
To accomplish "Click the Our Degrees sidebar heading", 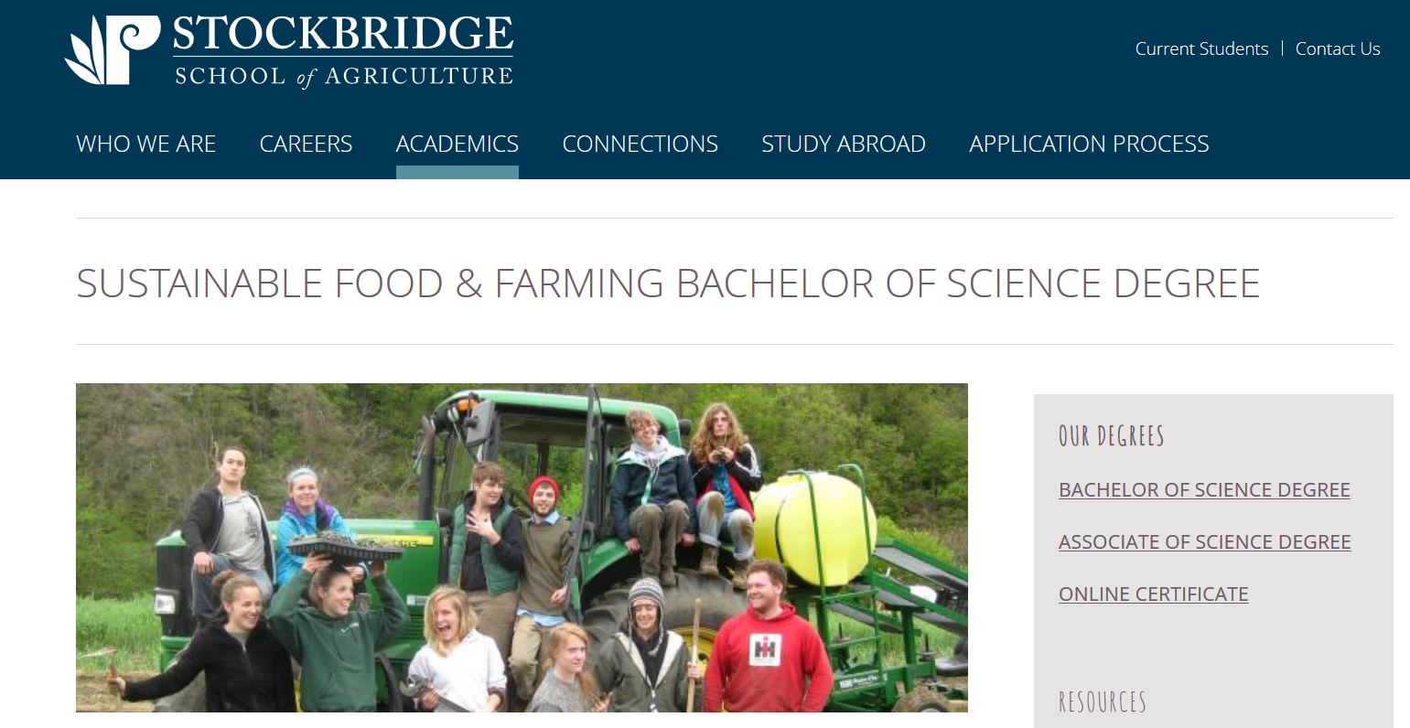I will tap(1111, 436).
